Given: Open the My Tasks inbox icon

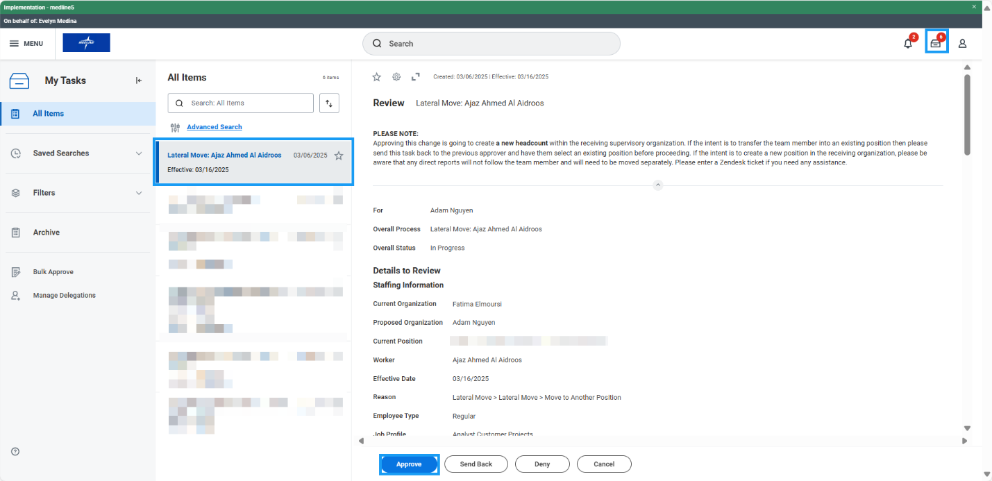Looking at the screenshot, I should 936,44.
